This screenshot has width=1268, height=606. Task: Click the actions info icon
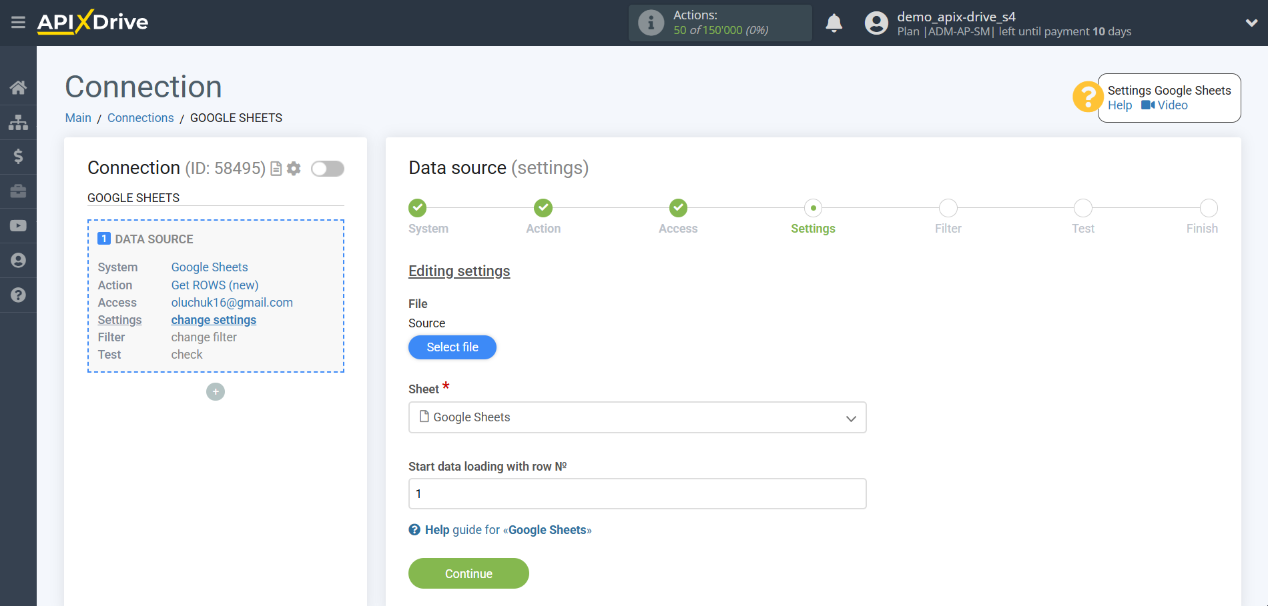click(x=651, y=23)
